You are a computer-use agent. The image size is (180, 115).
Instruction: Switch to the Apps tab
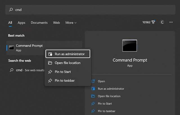pos(21,23)
